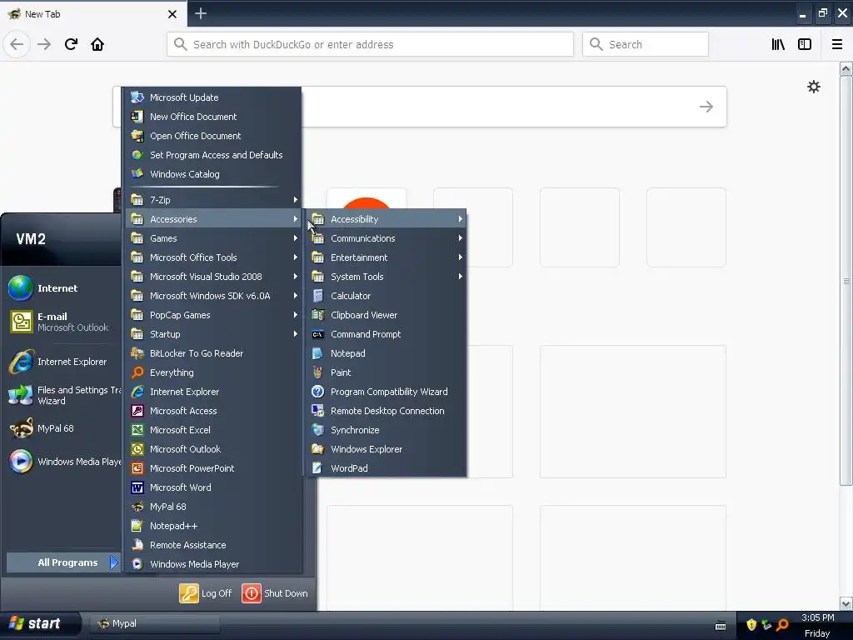Viewport: 853px width, 640px height.
Task: Open the Everything search program
Action: [213, 372]
